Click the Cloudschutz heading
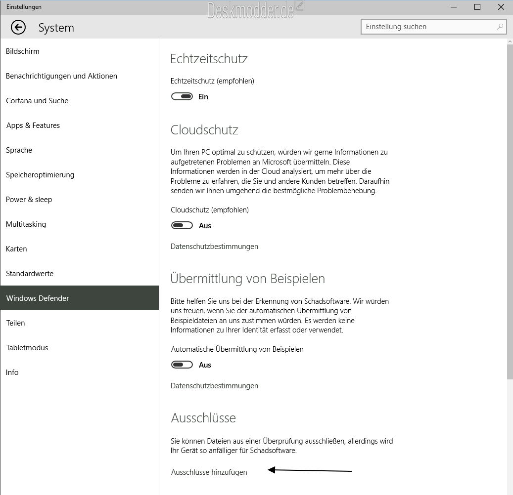This screenshot has width=513, height=495. click(204, 130)
